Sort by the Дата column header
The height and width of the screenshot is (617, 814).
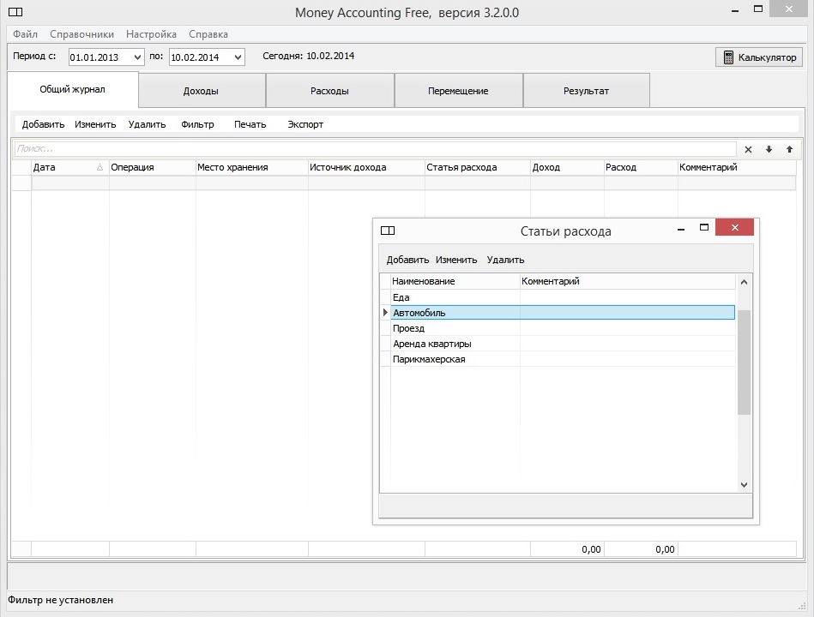coord(69,167)
